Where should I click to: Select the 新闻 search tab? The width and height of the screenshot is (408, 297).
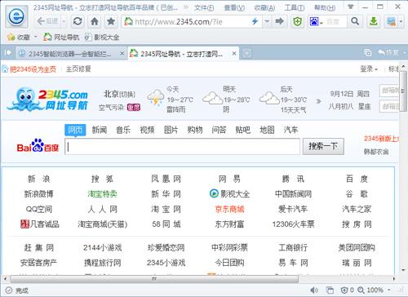pos(99,130)
